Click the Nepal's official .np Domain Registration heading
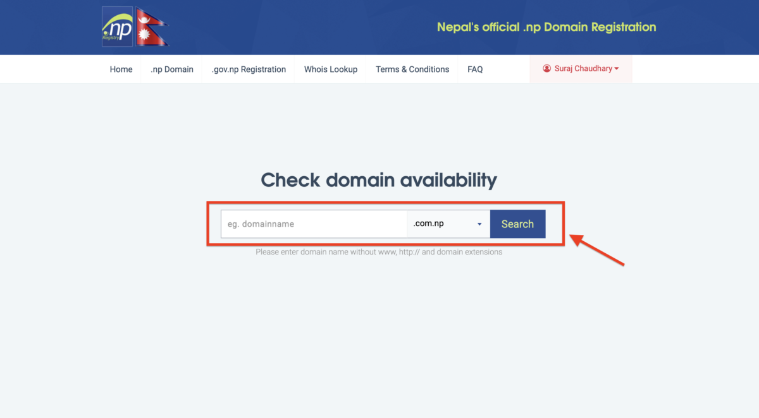The height and width of the screenshot is (418, 759). (546, 27)
